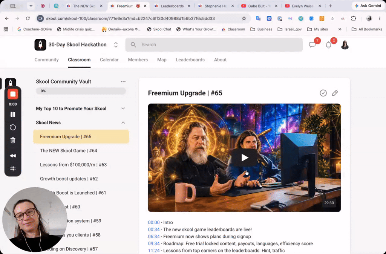Image resolution: width=386 pixels, height=254 pixels.
Task: Open the 30-Day Skool Hackathon group switcher
Action: pyautogui.click(x=116, y=45)
